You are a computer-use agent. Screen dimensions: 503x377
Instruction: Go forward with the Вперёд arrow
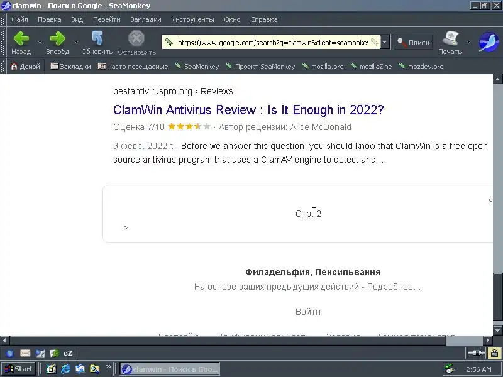[x=57, y=43]
